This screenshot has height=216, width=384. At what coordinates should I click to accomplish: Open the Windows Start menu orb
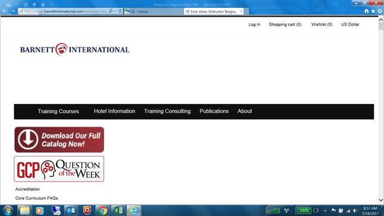click(x=8, y=211)
